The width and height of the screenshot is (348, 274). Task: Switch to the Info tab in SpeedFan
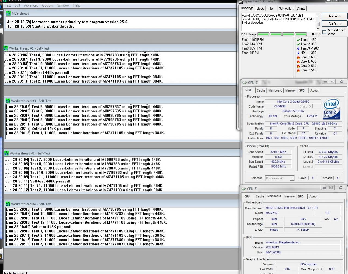(x=270, y=8)
